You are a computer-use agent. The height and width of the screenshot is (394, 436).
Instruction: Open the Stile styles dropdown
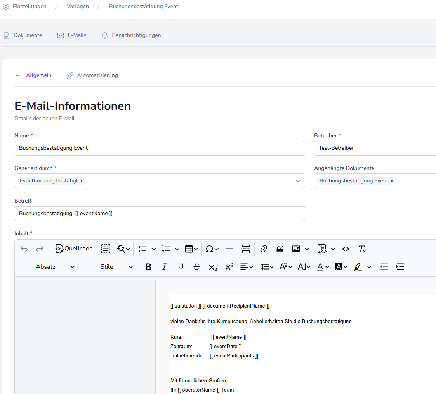[x=116, y=267]
